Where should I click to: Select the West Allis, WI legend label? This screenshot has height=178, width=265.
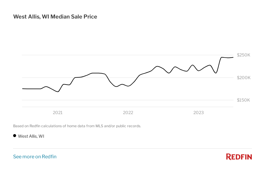(x=31, y=136)
